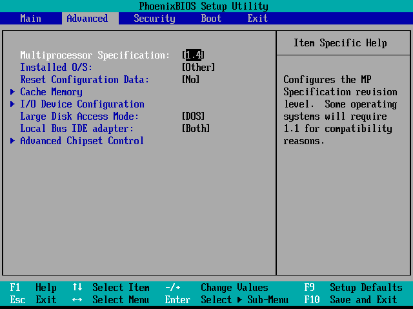
Task: Click the Item Specific Help heading
Action: coord(340,43)
